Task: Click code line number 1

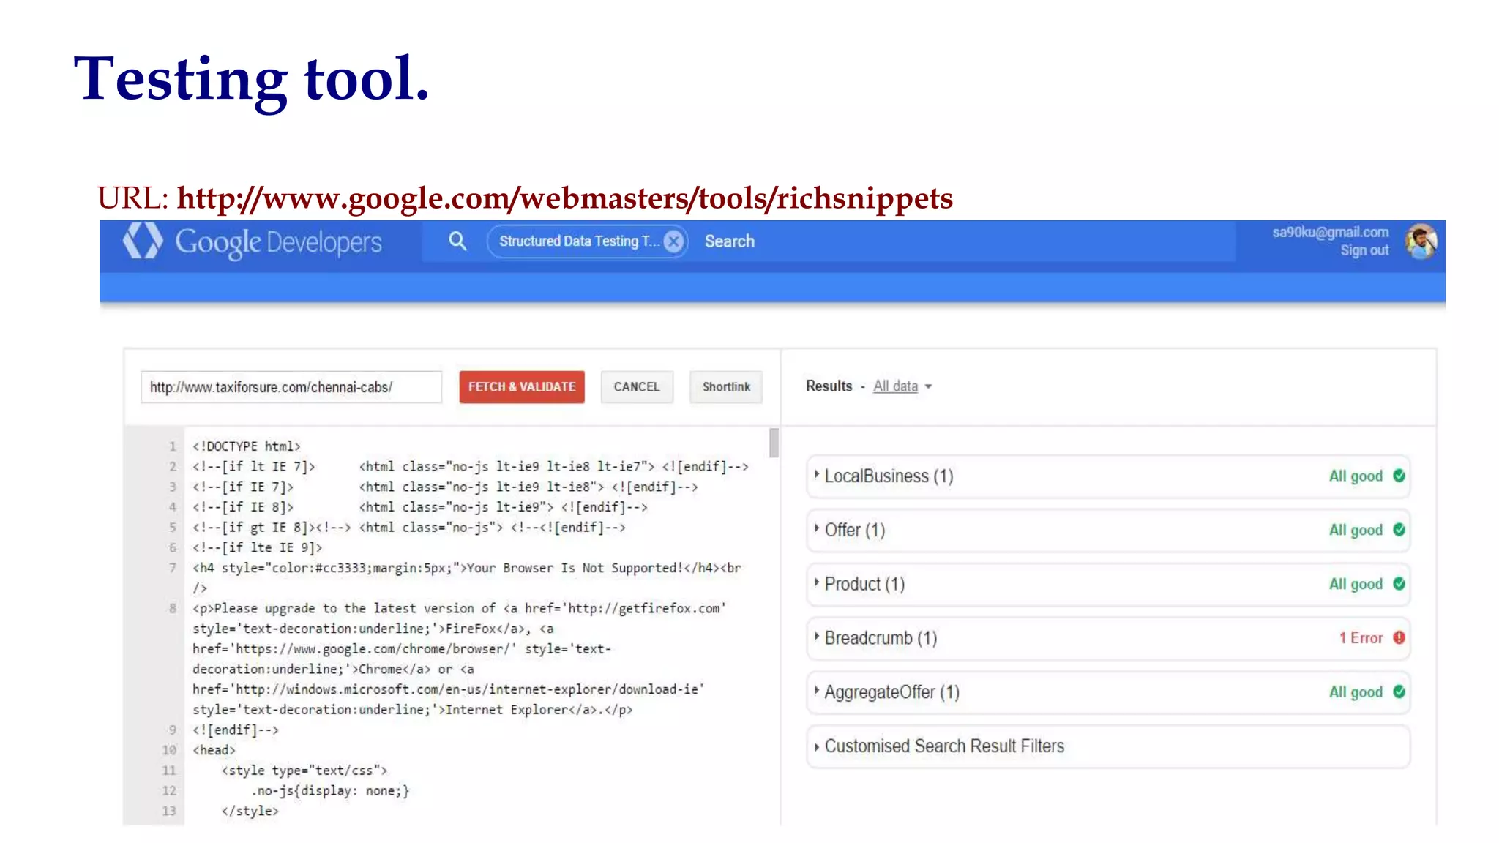Action: 173,446
